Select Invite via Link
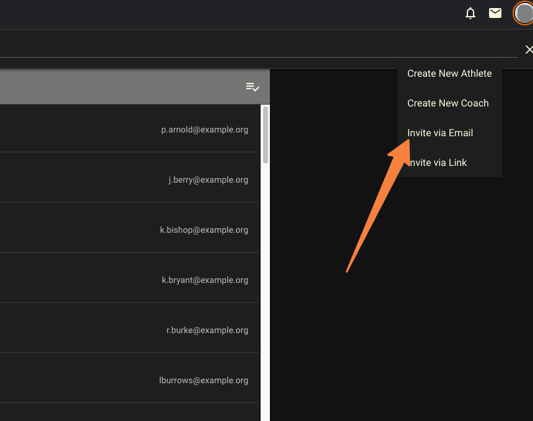Viewport: 533px width, 421px height. tap(449, 163)
